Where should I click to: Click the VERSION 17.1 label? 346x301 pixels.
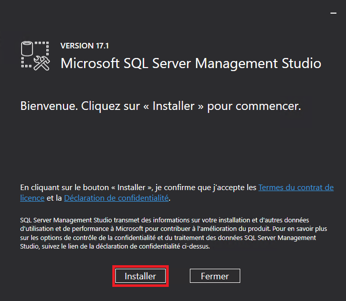tap(84, 46)
